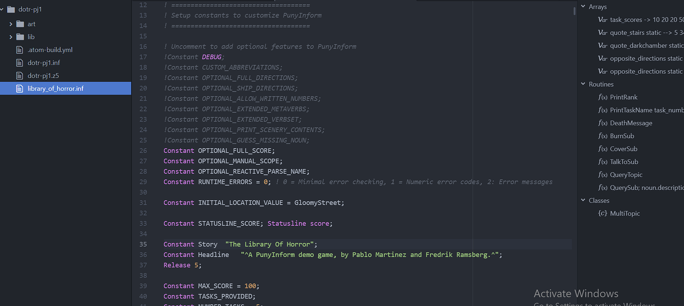This screenshot has height=306, width=684.
Task: Click the f(x) icon beside BurnSub
Action: 602,136
